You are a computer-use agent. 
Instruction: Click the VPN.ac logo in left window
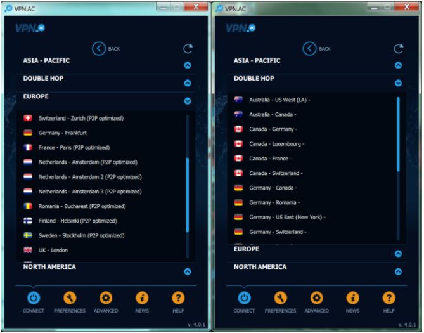30,28
